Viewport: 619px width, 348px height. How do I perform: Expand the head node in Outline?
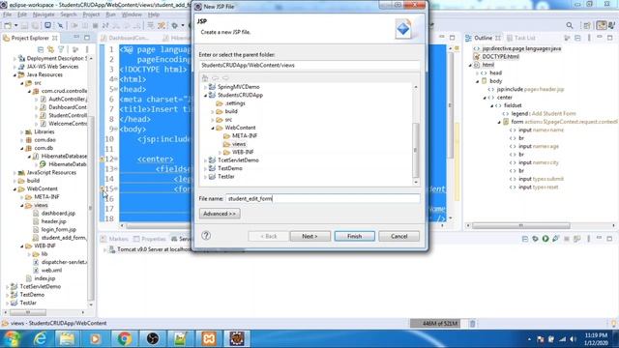[x=477, y=73]
